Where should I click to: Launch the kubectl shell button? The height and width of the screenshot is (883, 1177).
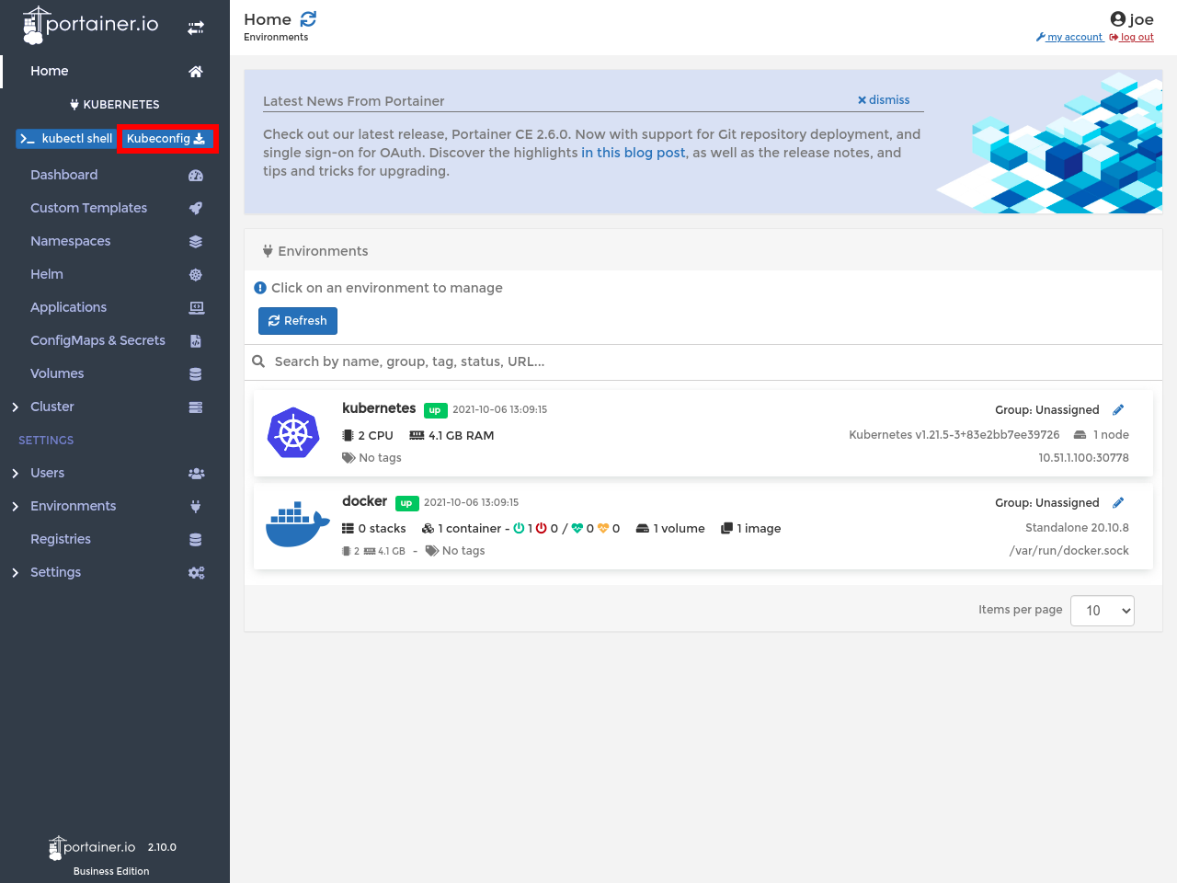pos(66,139)
